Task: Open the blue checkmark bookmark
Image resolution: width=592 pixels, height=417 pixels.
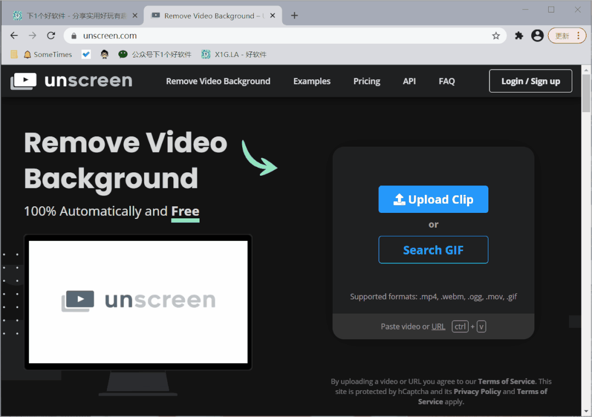Action: pos(86,54)
